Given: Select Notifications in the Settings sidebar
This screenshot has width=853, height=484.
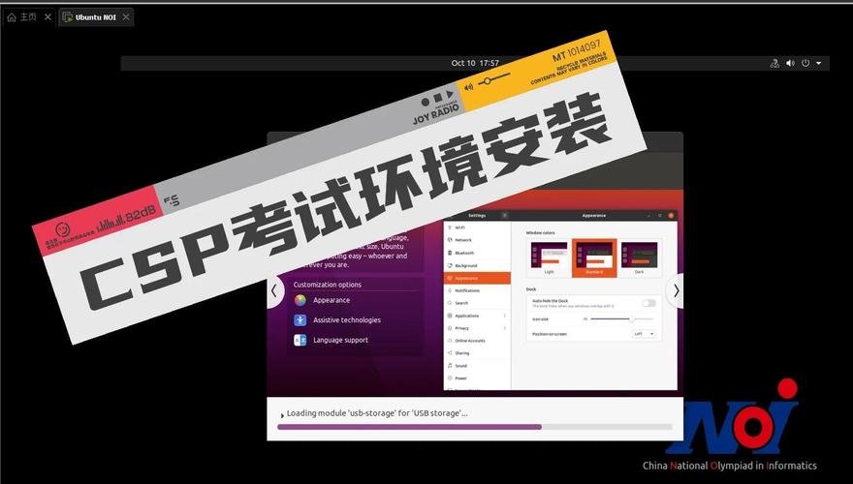Looking at the screenshot, I should (x=477, y=290).
